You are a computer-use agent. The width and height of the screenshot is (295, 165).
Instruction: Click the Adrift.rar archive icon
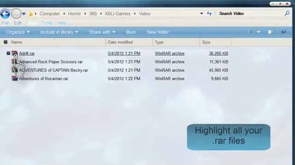tap(14, 53)
